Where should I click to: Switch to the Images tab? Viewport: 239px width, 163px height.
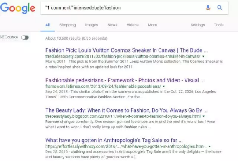pyautogui.click(x=92, y=25)
